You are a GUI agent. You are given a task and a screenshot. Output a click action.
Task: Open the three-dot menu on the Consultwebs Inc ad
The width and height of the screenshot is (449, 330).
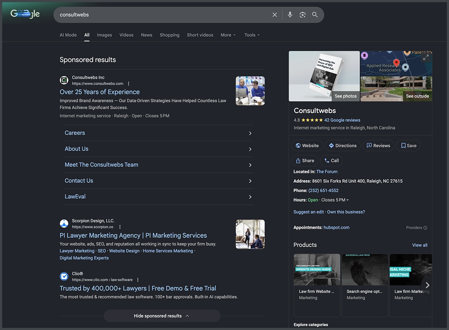[x=128, y=83]
